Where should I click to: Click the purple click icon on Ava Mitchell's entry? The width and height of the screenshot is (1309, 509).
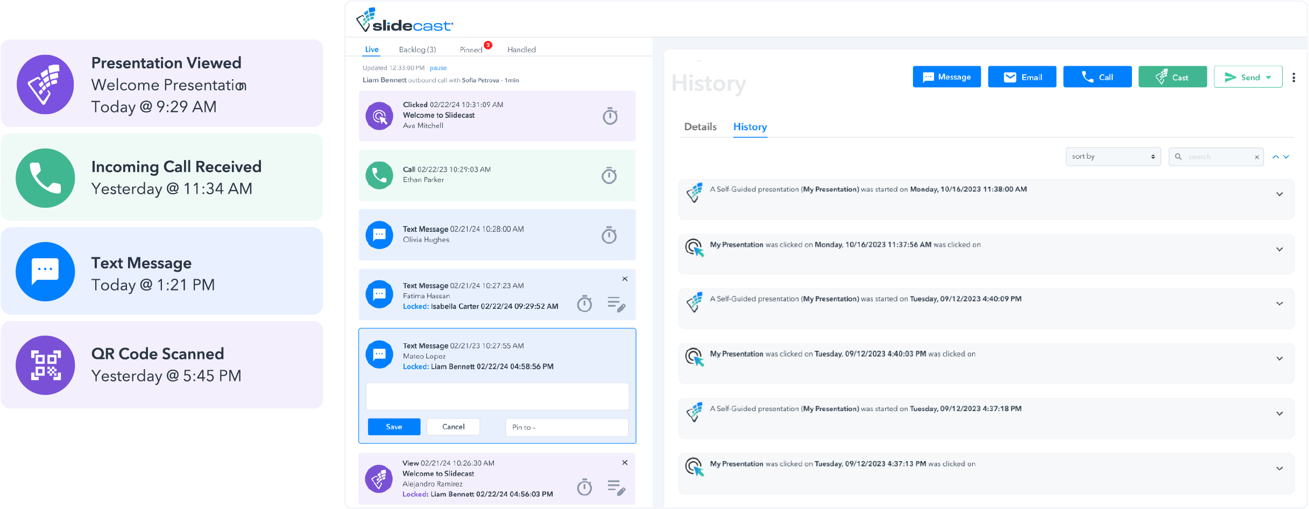pyautogui.click(x=379, y=116)
